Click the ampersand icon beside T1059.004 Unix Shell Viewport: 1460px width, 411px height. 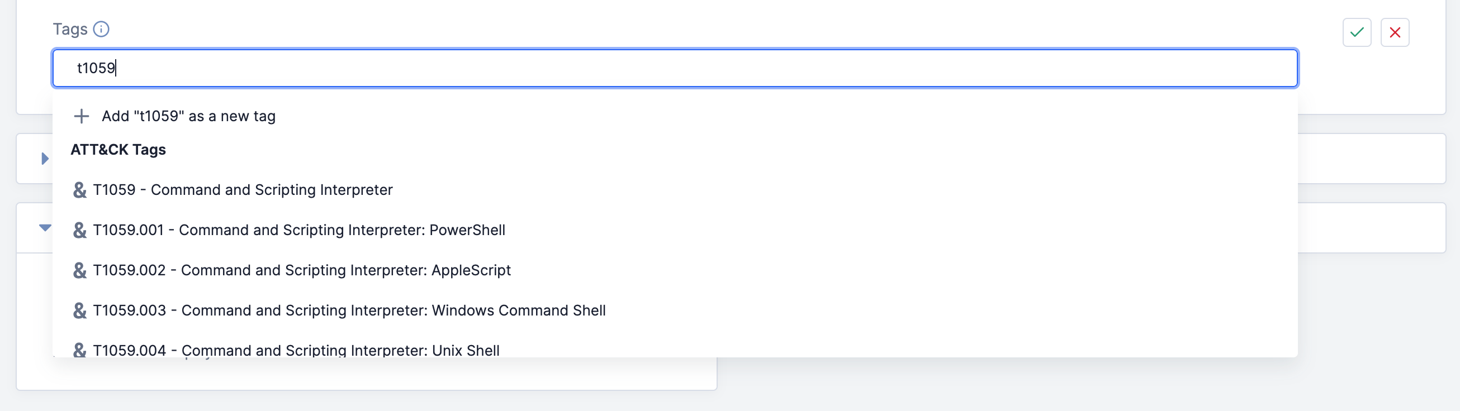(80, 350)
